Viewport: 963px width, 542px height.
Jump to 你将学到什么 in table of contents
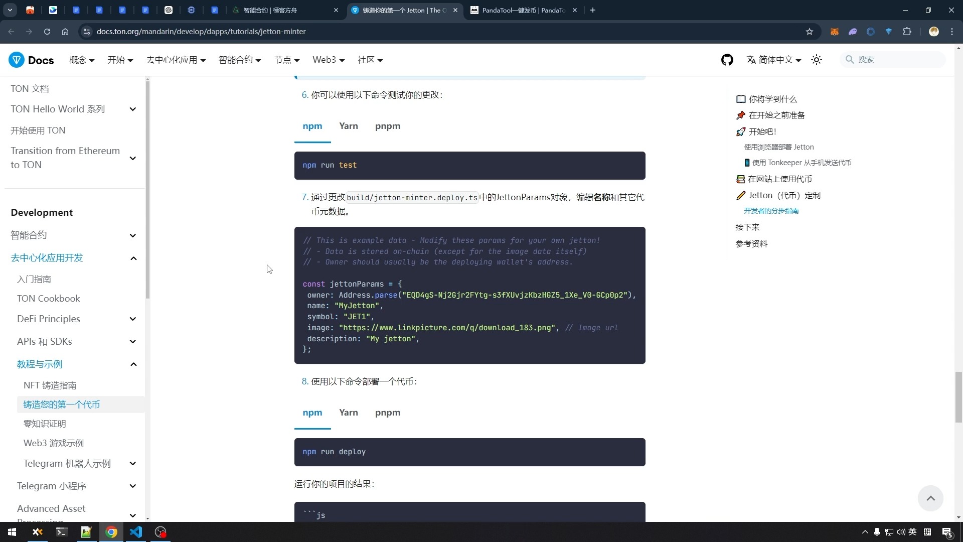tap(767, 99)
